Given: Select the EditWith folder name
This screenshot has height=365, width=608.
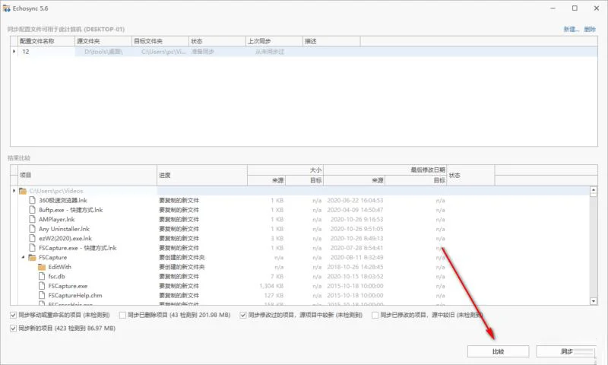Looking at the screenshot, I should [x=60, y=267].
